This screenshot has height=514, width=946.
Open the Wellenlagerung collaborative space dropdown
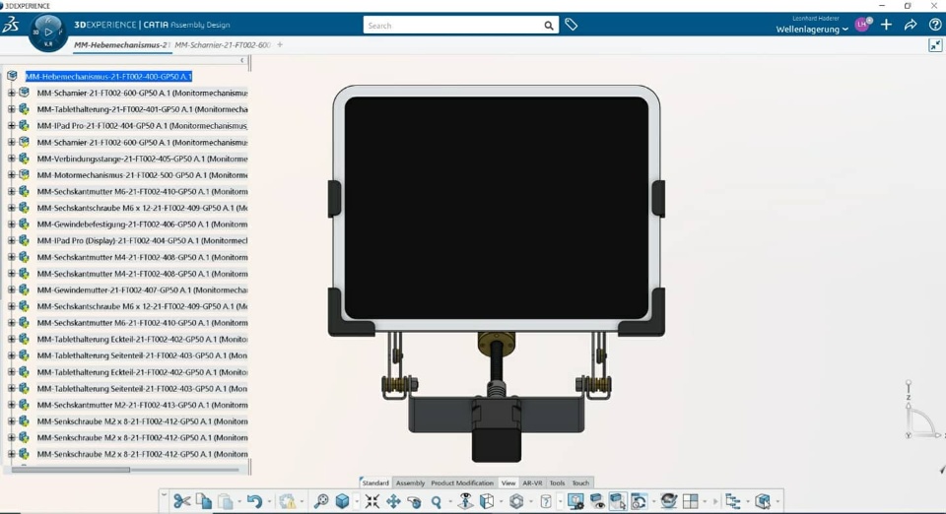coord(811,29)
